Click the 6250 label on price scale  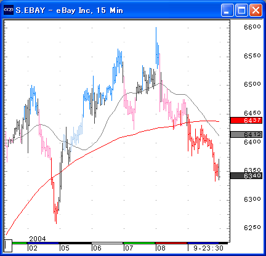252,228
